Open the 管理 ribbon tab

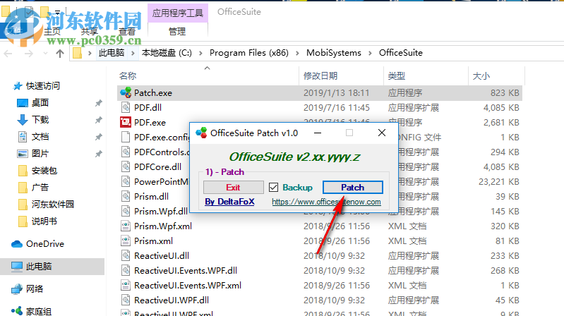(177, 31)
